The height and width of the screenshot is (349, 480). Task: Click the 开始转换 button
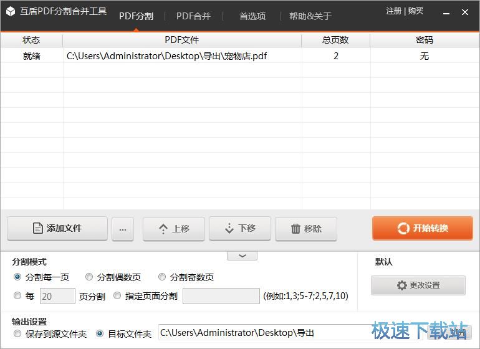click(423, 228)
